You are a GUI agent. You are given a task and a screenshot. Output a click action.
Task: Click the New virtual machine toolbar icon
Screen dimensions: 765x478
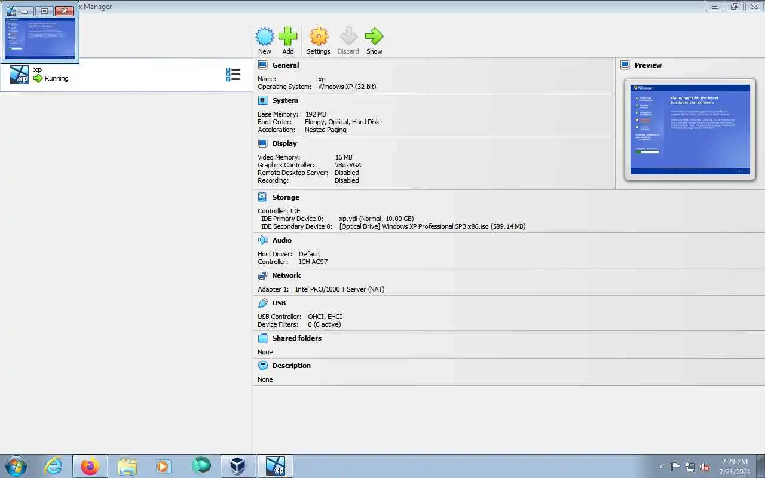point(265,36)
